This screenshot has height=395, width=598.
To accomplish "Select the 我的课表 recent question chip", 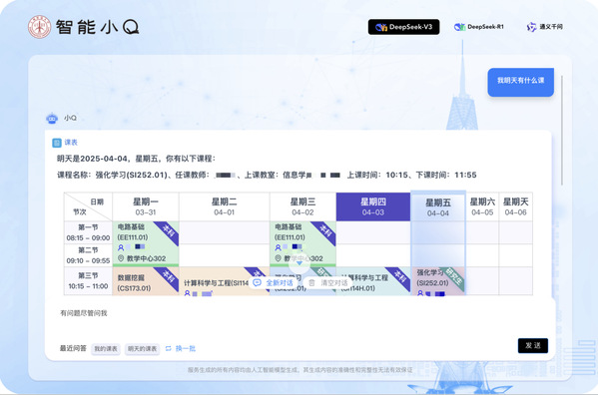I will pyautogui.click(x=106, y=348).
